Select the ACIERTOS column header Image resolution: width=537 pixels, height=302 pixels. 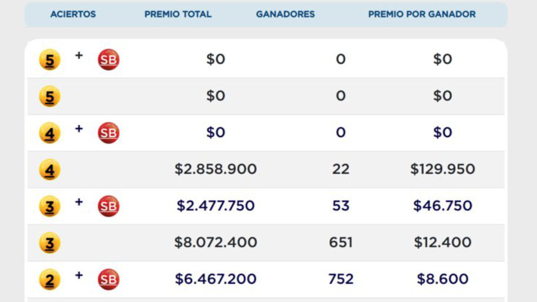pos(73,14)
